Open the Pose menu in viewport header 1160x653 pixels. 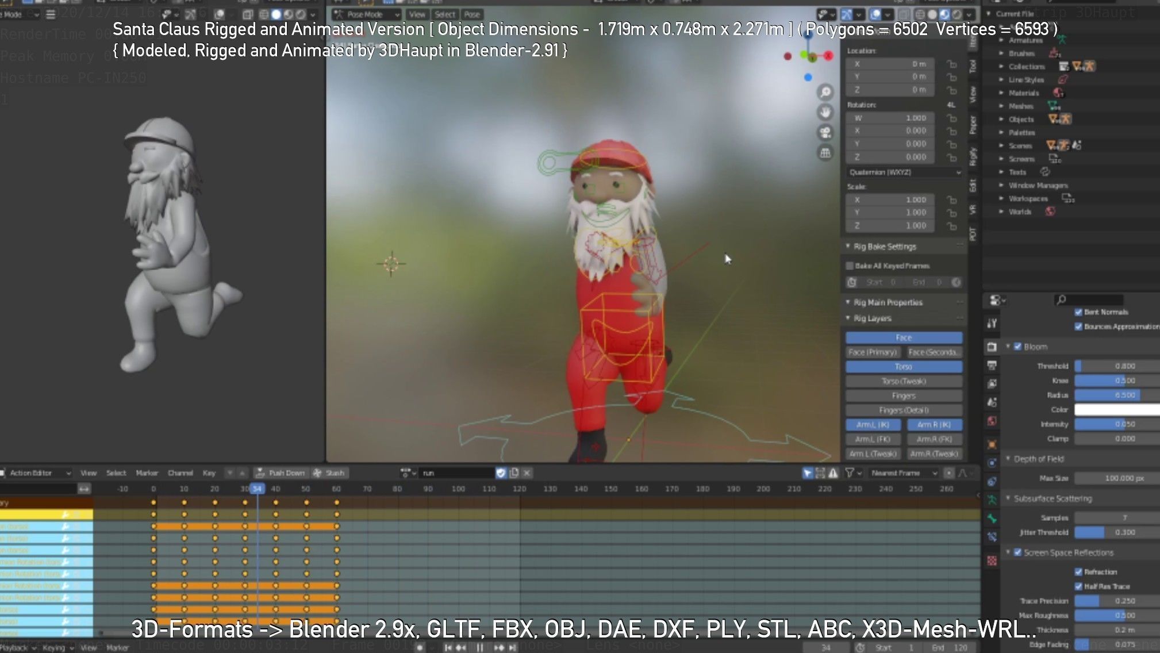[472, 14]
